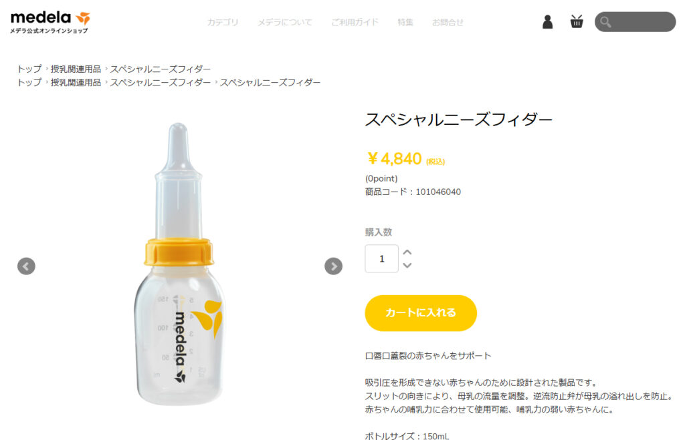Show previous product image with left arrow

click(x=26, y=266)
